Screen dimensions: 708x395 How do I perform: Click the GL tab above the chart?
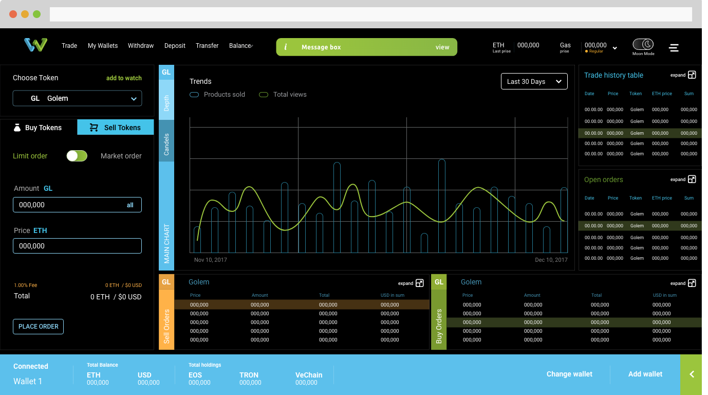[166, 73]
